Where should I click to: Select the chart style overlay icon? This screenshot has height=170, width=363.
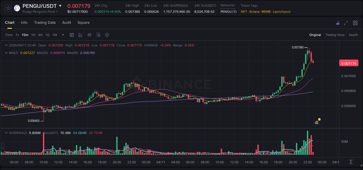pos(80,35)
